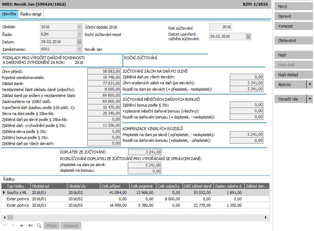The width and height of the screenshot is (314, 231).
Task: Click the Období od column header
Action: click(x=49, y=186)
